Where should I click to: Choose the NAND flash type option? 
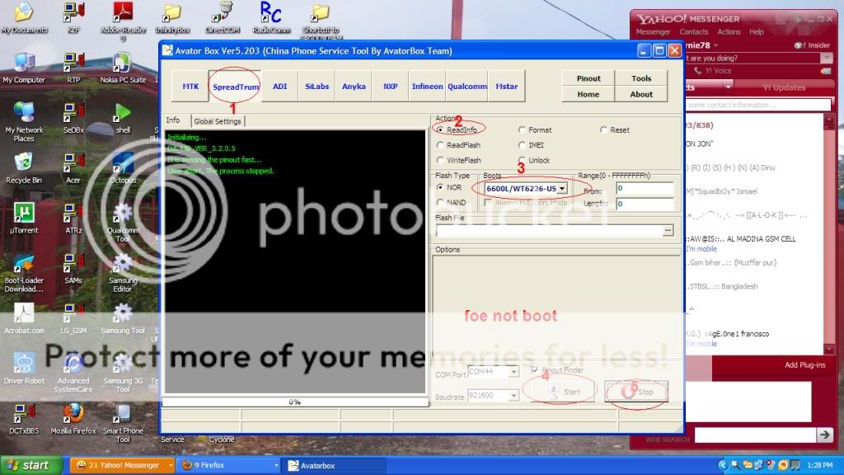(x=441, y=202)
